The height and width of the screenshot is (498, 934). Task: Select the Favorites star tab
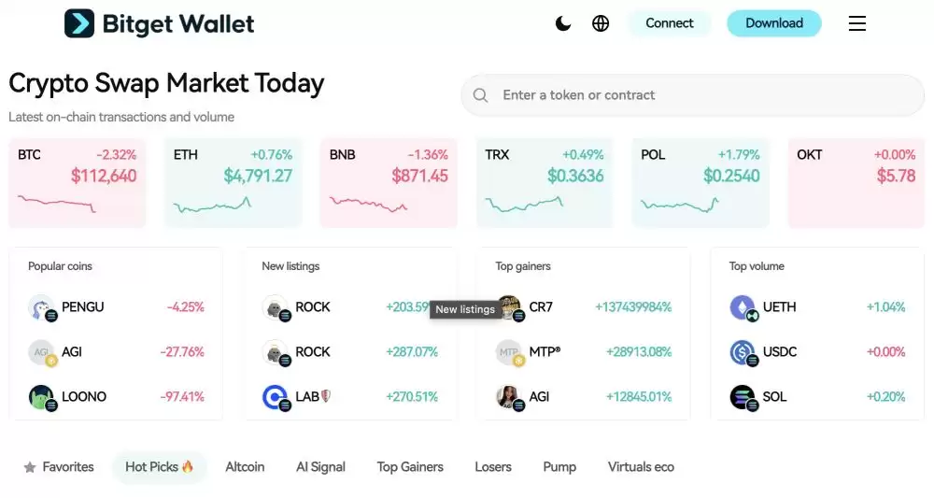[x=59, y=467]
